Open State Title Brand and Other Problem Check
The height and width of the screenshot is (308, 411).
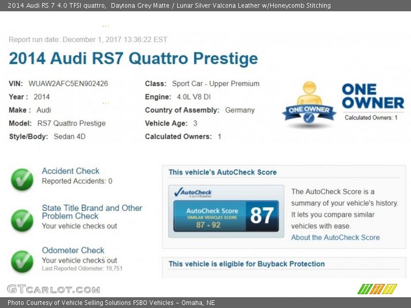pyautogui.click(x=92, y=212)
